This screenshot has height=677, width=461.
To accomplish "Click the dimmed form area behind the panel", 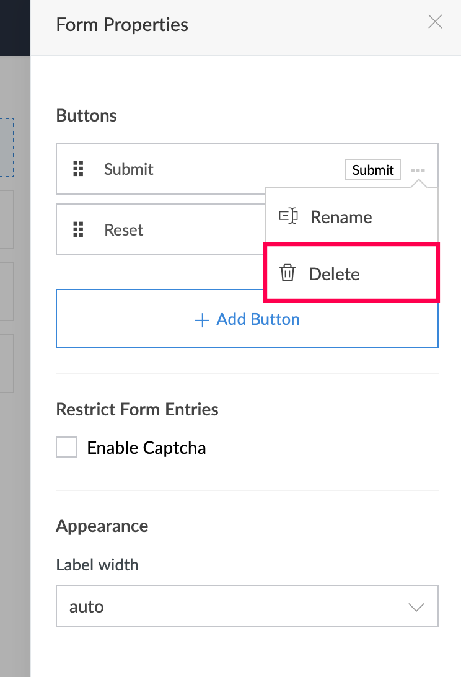I will [x=14, y=496].
